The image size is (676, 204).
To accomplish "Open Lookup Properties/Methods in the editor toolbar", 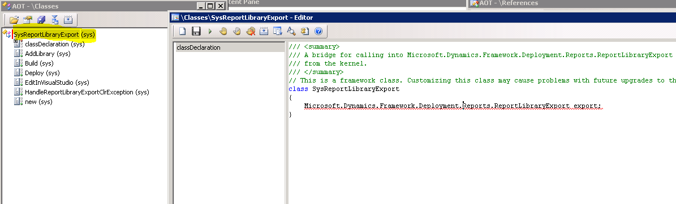I will point(278,31).
